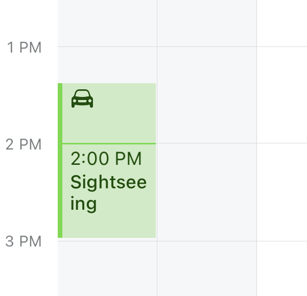Click the empty 1 PM slot above the travel block
Screen dimensions: 307x296
click(x=107, y=65)
